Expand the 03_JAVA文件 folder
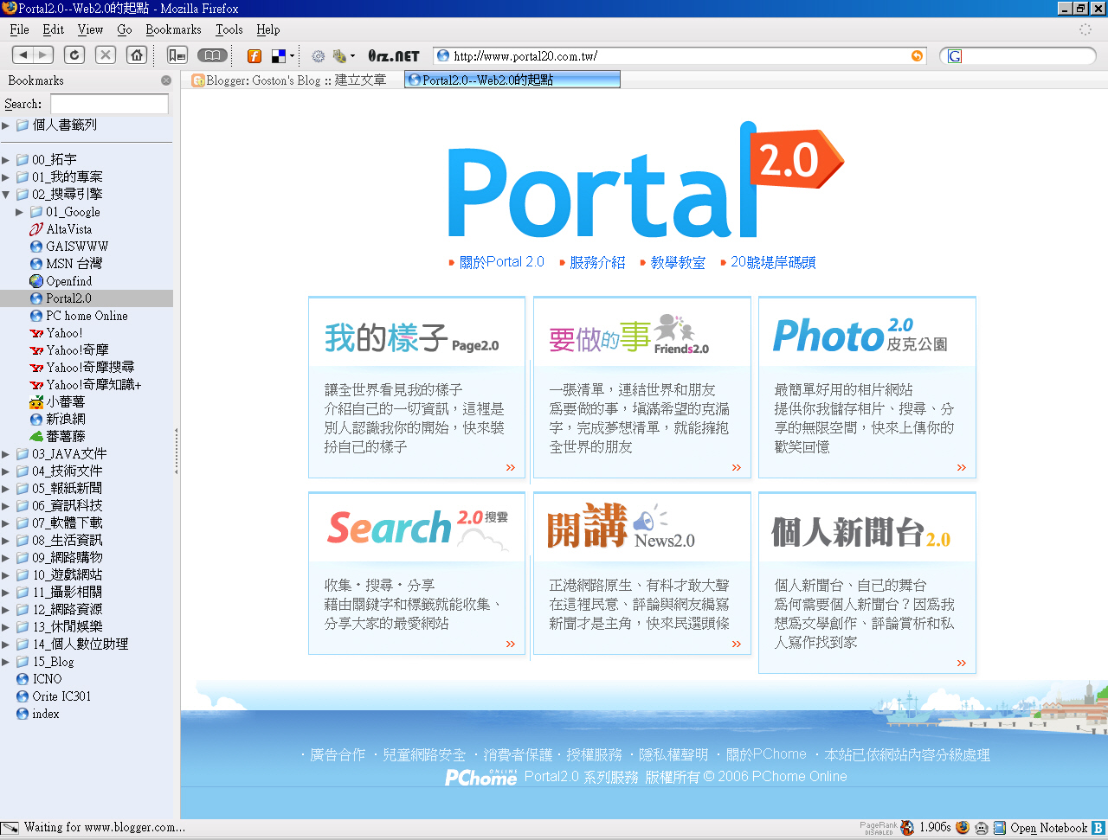The width and height of the screenshot is (1108, 840). click(x=6, y=454)
